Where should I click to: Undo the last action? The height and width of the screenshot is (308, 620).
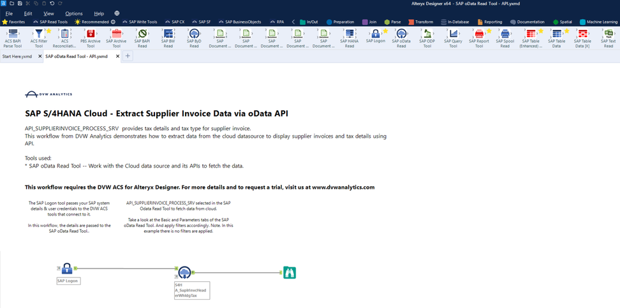(x=52, y=3)
